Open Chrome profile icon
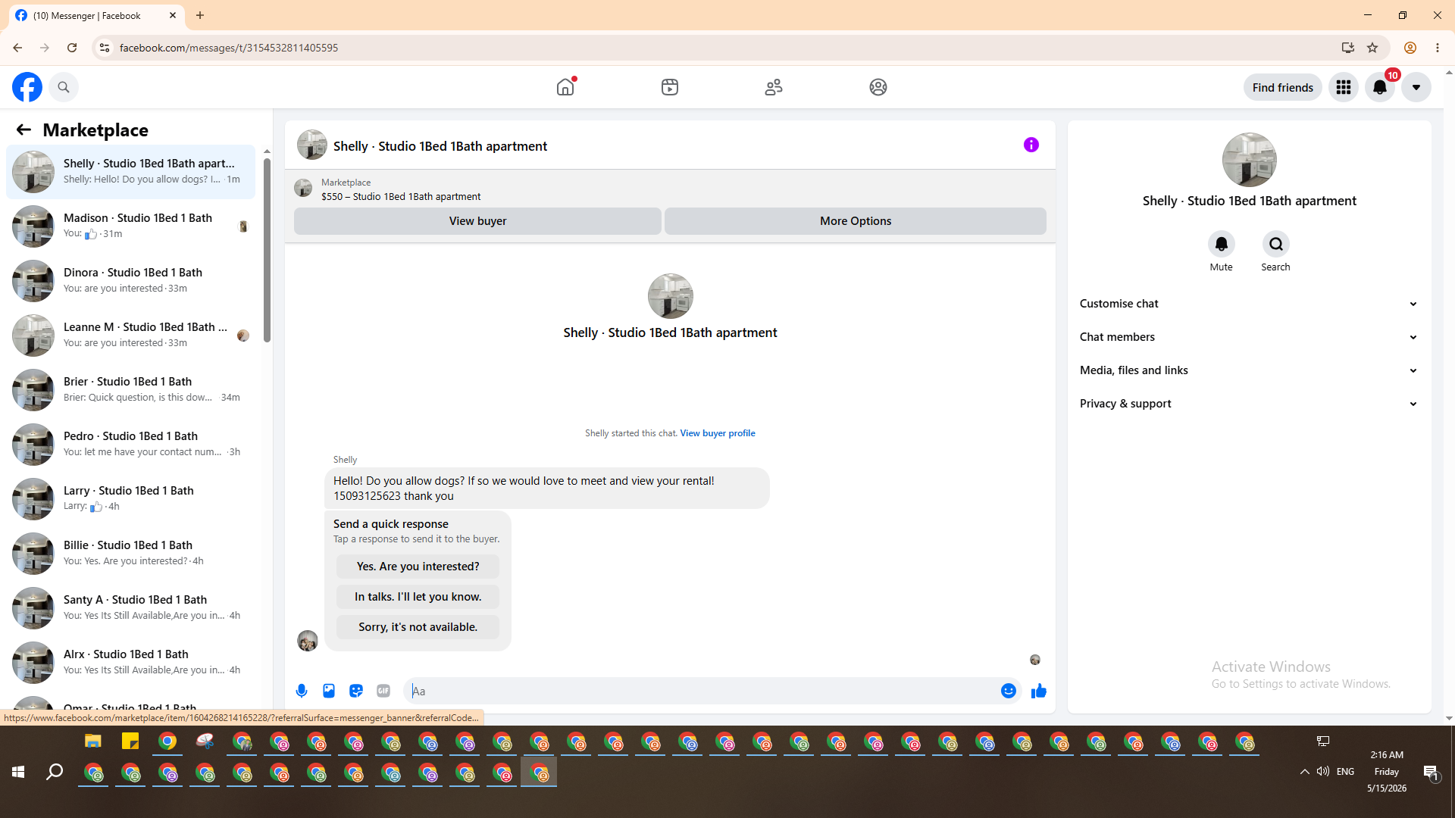The image size is (1455, 818). click(1410, 48)
